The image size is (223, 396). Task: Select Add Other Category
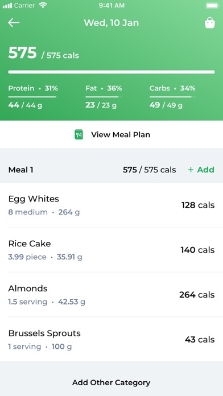[x=111, y=382]
